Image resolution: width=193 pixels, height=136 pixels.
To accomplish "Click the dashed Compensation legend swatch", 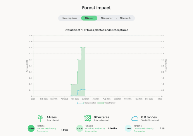I will [x=80, y=103].
